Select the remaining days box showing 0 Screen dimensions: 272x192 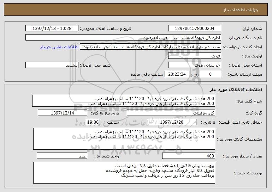tap(211, 74)
